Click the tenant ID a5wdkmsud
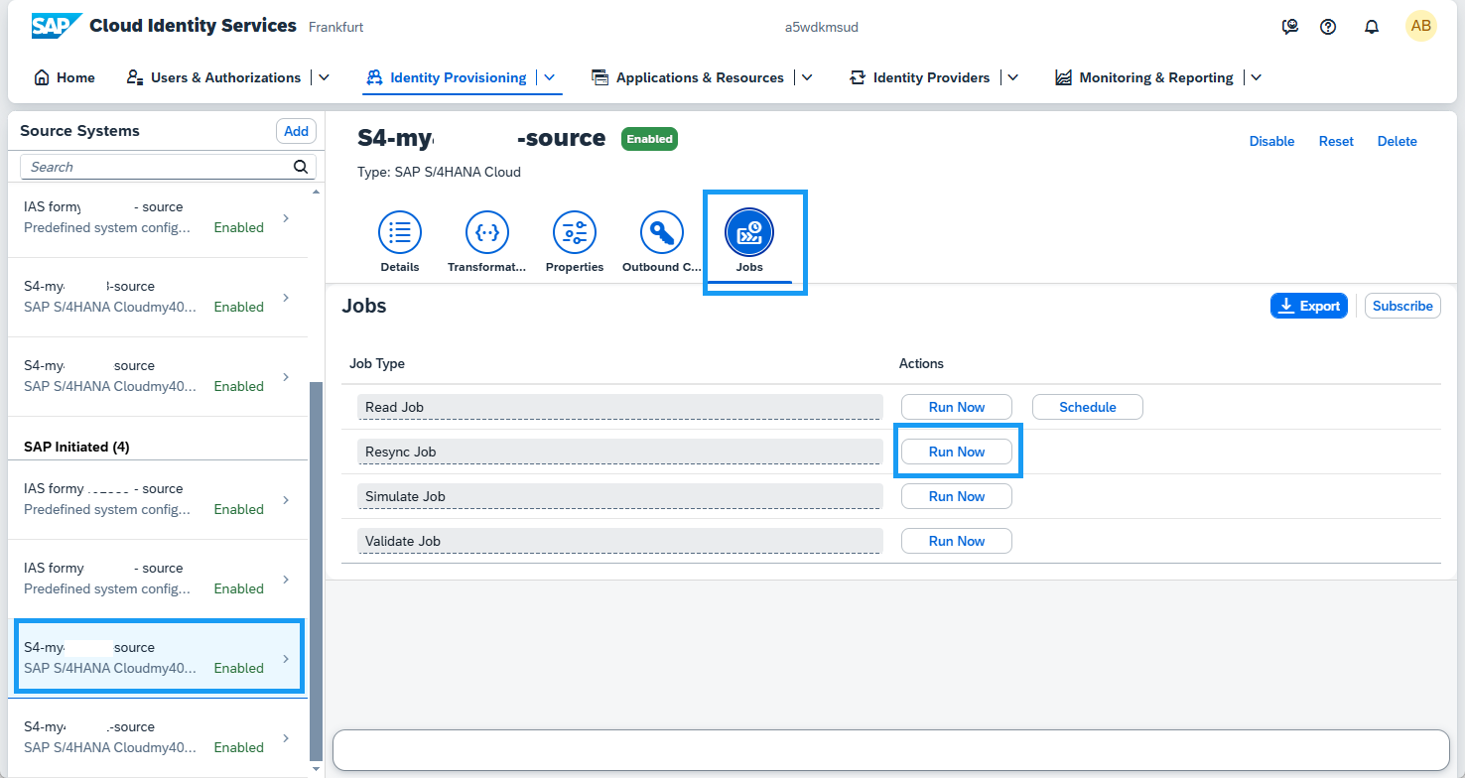 (x=821, y=27)
